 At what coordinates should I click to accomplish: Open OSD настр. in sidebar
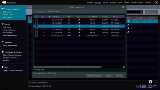7,27
